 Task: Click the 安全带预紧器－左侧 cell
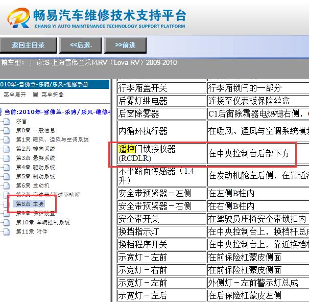[x=162, y=193]
